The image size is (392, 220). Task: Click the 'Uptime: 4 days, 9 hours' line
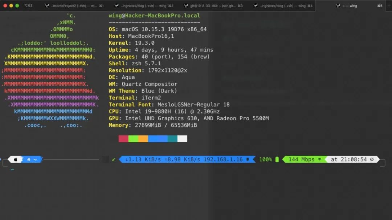click(x=161, y=50)
